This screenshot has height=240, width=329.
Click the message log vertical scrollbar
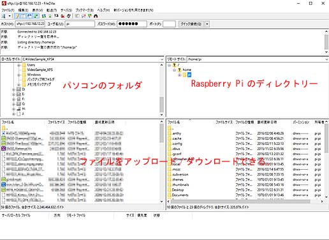coord(326,41)
